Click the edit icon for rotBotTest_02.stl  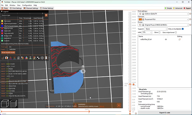click(180, 39)
